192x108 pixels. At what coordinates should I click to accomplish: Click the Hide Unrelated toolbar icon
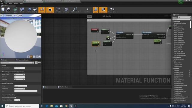[75, 10]
